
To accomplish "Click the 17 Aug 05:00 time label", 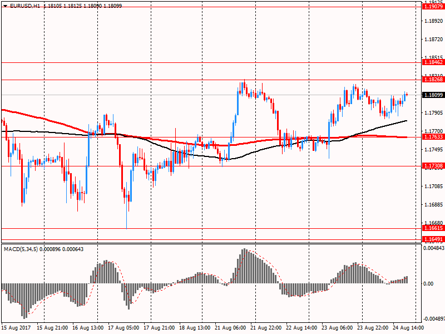I will coord(123,328).
